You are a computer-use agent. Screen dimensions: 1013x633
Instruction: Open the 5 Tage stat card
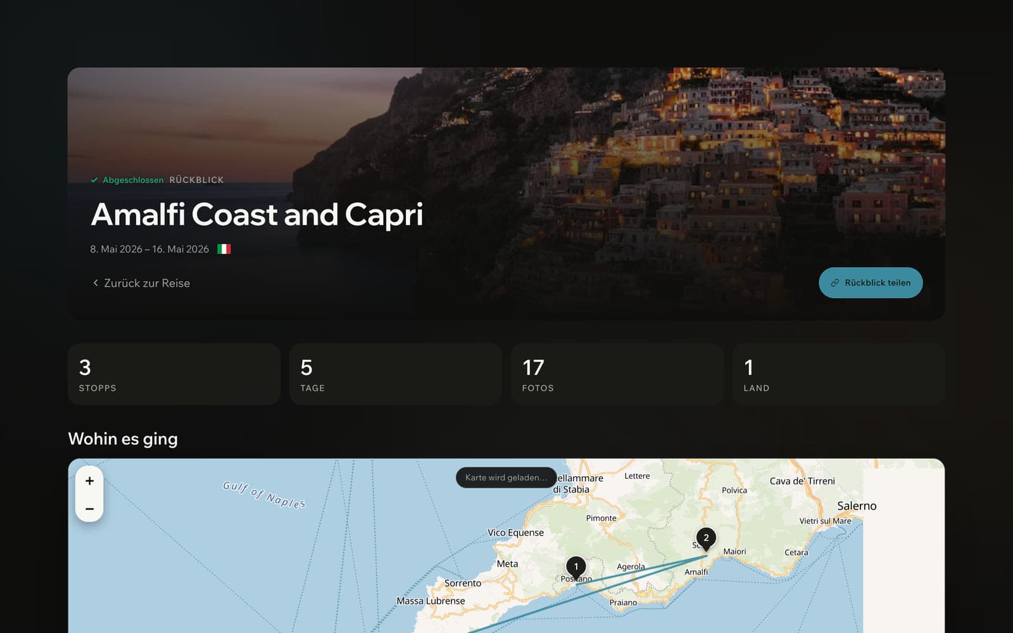coord(396,374)
